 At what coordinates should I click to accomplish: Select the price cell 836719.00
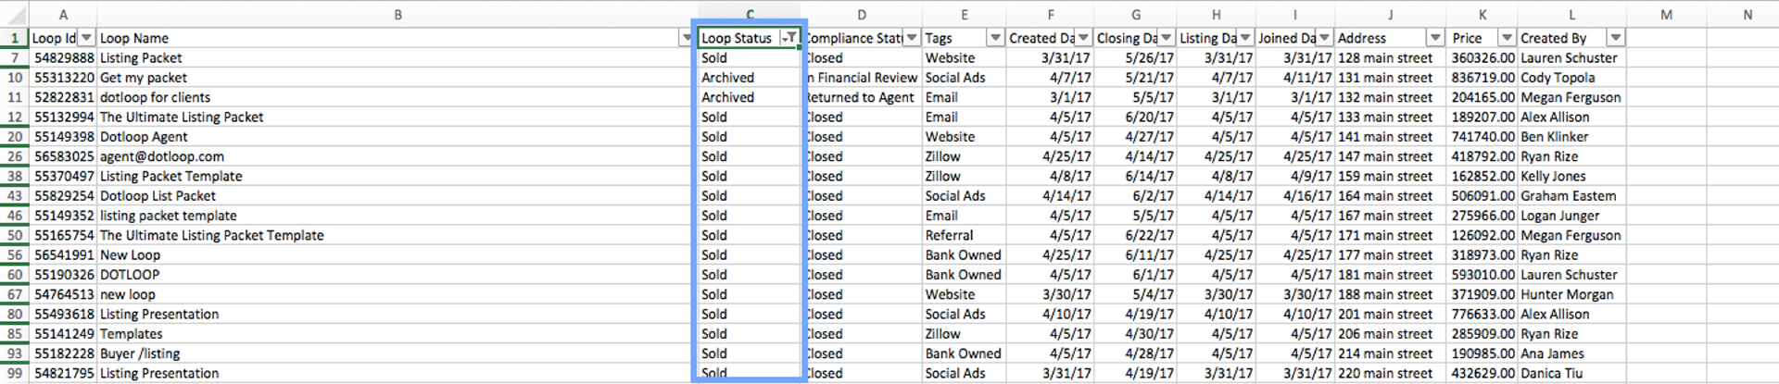[x=1482, y=78]
